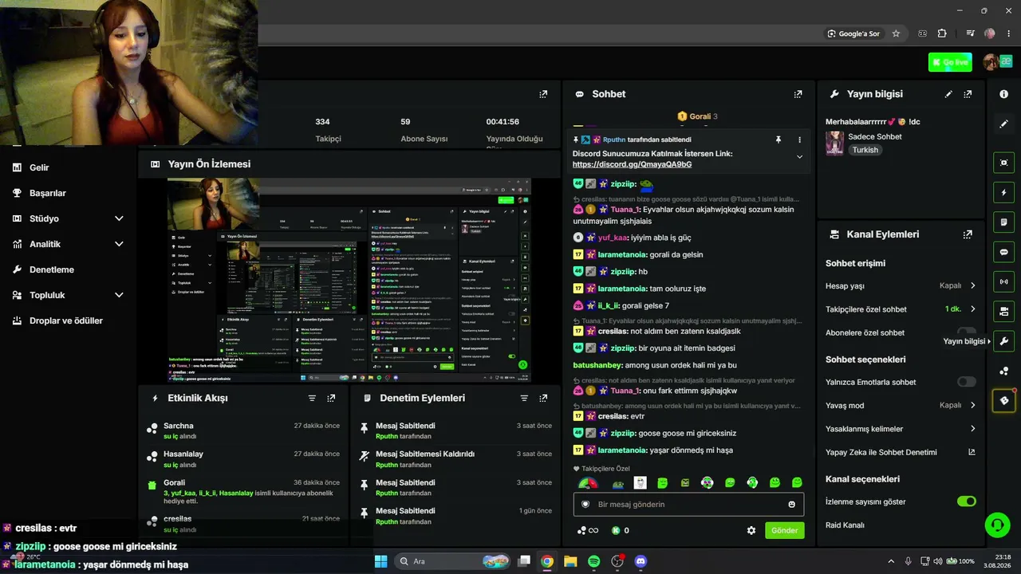The image size is (1021, 574).
Task: Toggle document icon in right sidebar
Action: click(1003, 222)
